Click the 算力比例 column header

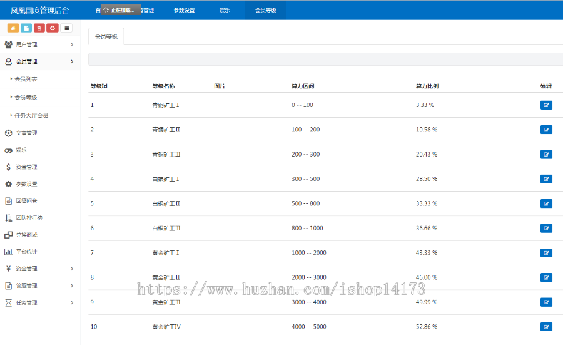[x=427, y=86]
